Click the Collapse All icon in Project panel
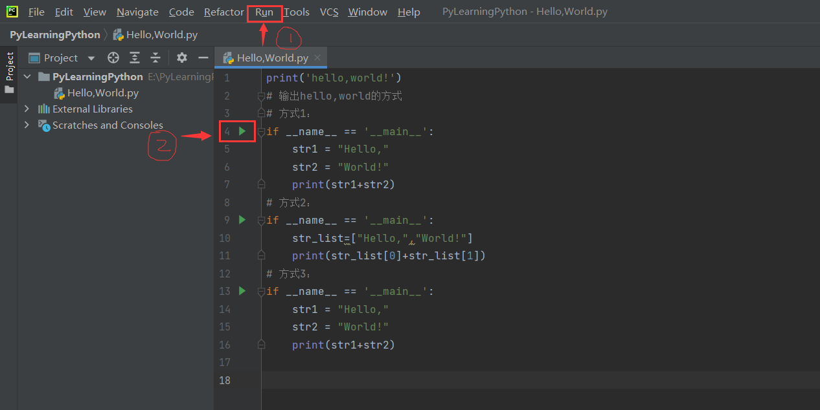The height and width of the screenshot is (410, 820). (155, 58)
